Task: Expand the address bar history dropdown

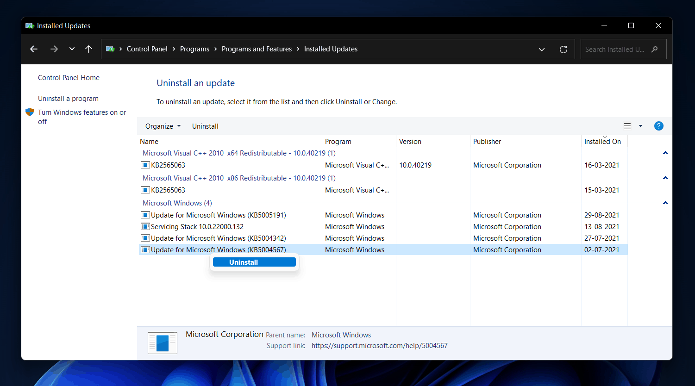Action: [x=542, y=49]
